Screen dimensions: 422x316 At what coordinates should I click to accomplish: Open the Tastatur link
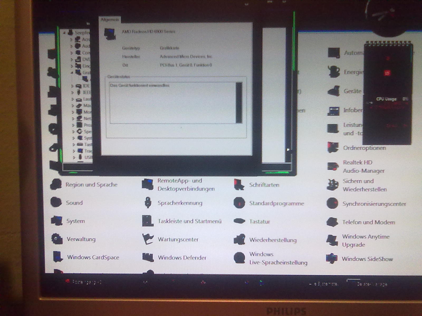tap(260, 221)
